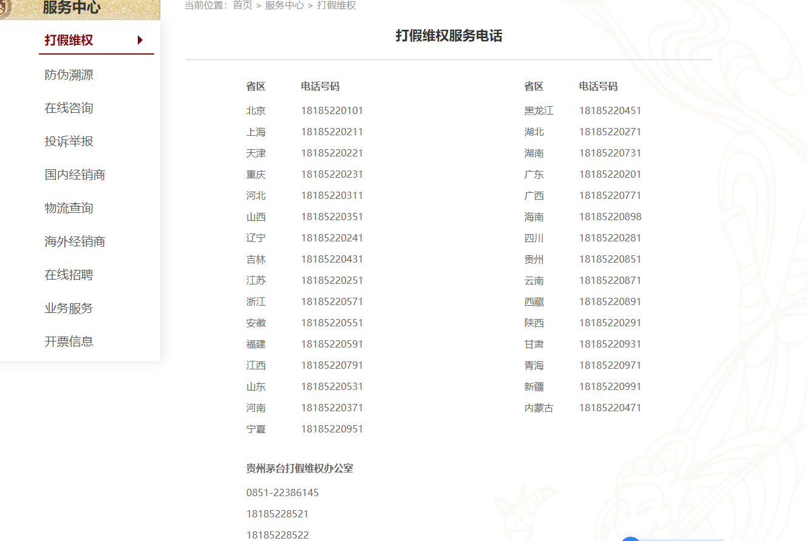
Task: Select Shanghai phone number 18185220211
Action: [332, 132]
